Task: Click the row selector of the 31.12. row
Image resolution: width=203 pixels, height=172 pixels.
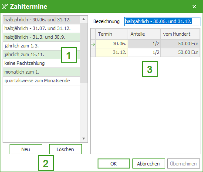Action: pyautogui.click(x=93, y=52)
